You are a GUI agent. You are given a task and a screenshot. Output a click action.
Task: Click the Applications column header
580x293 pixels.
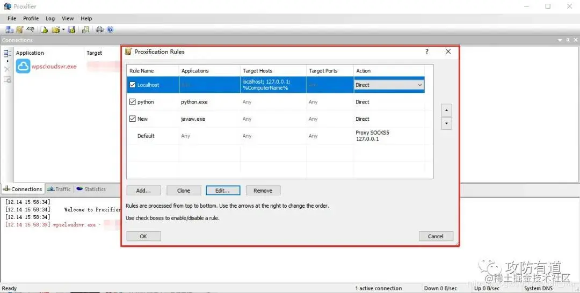[x=210, y=71]
